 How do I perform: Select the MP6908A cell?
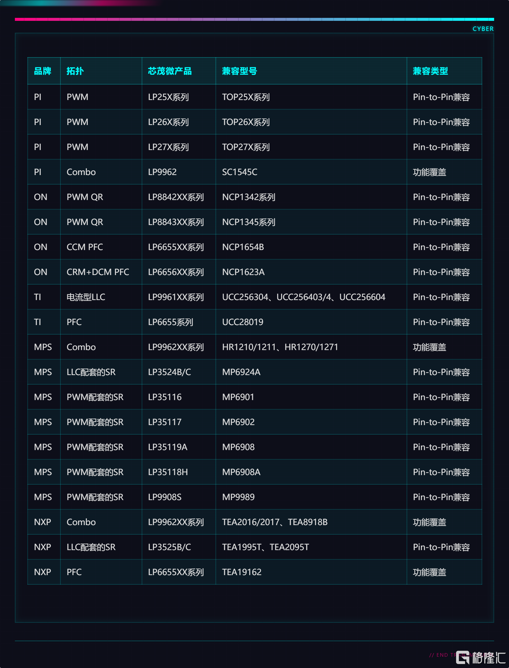[x=241, y=472]
